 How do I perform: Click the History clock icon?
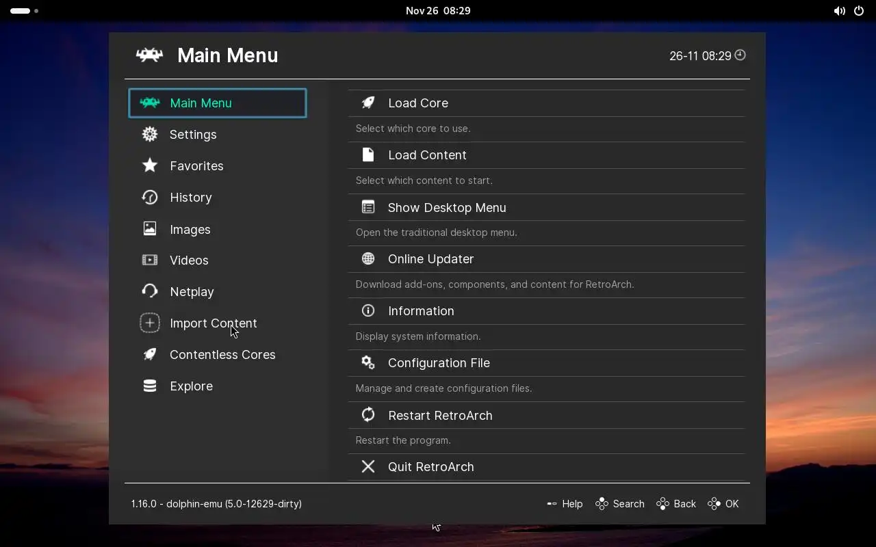[150, 197]
